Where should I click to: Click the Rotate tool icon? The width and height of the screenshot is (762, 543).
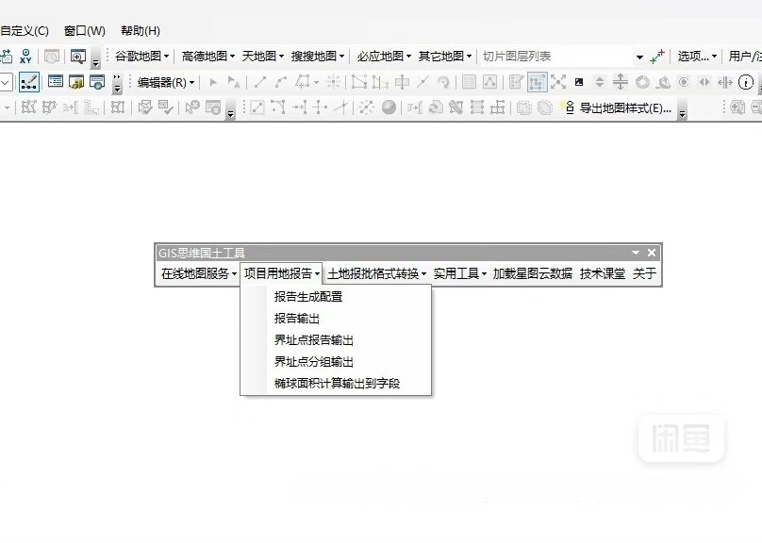[x=443, y=82]
